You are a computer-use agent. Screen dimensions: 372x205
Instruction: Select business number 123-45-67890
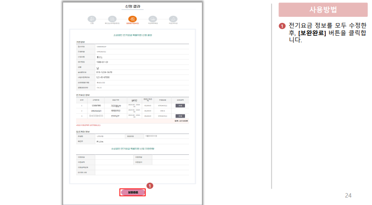[x=103, y=77]
